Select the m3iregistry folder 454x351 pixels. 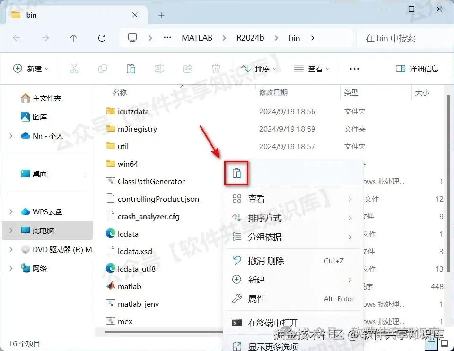pos(132,129)
